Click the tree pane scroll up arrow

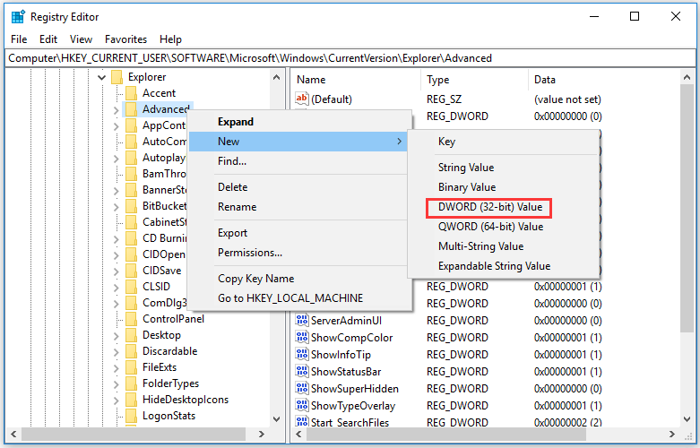click(276, 77)
